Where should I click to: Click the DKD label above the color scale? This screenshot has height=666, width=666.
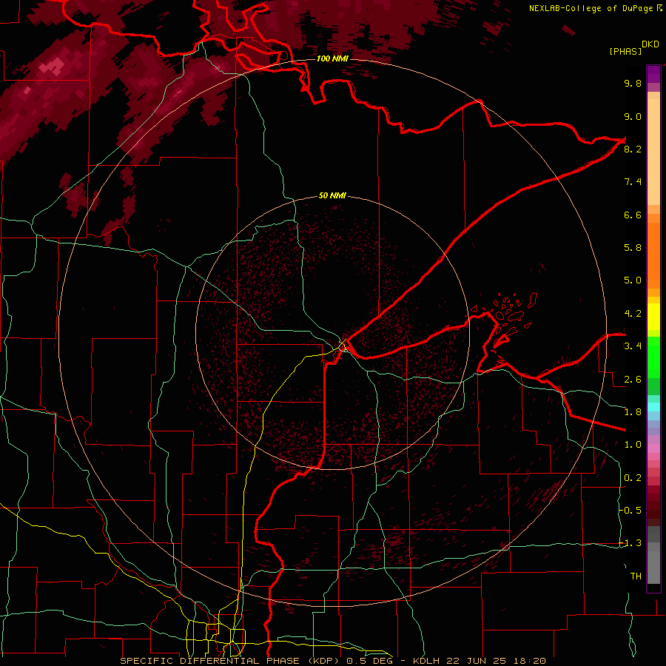650,44
